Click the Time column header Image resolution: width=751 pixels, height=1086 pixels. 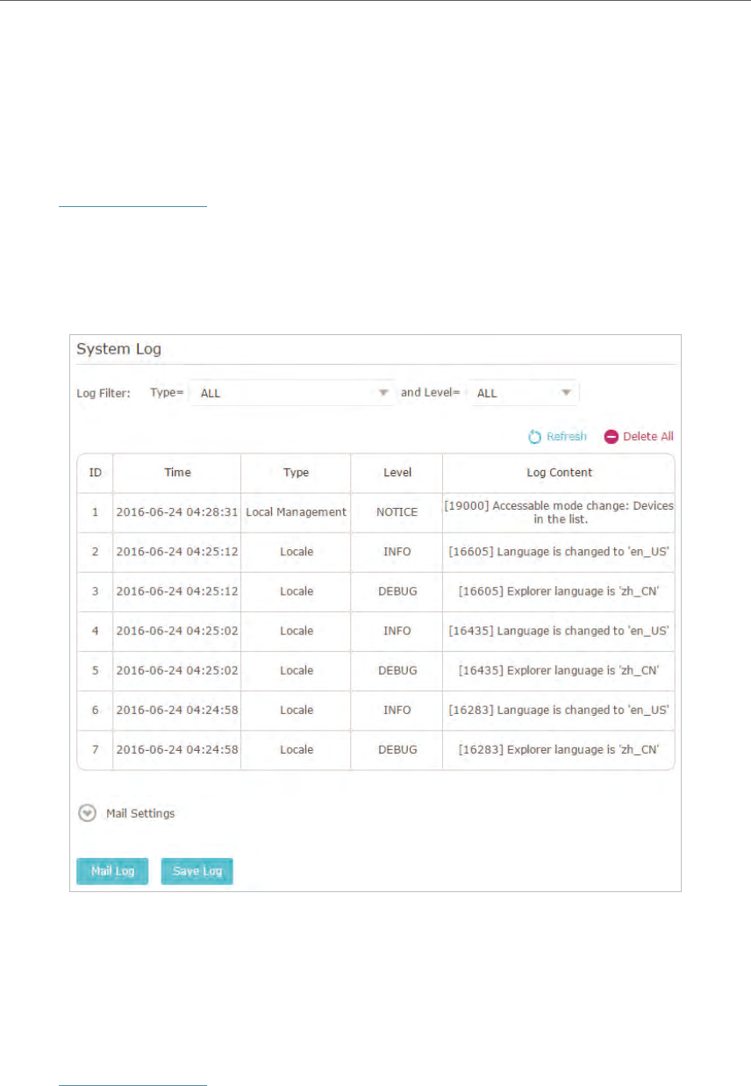177,472
